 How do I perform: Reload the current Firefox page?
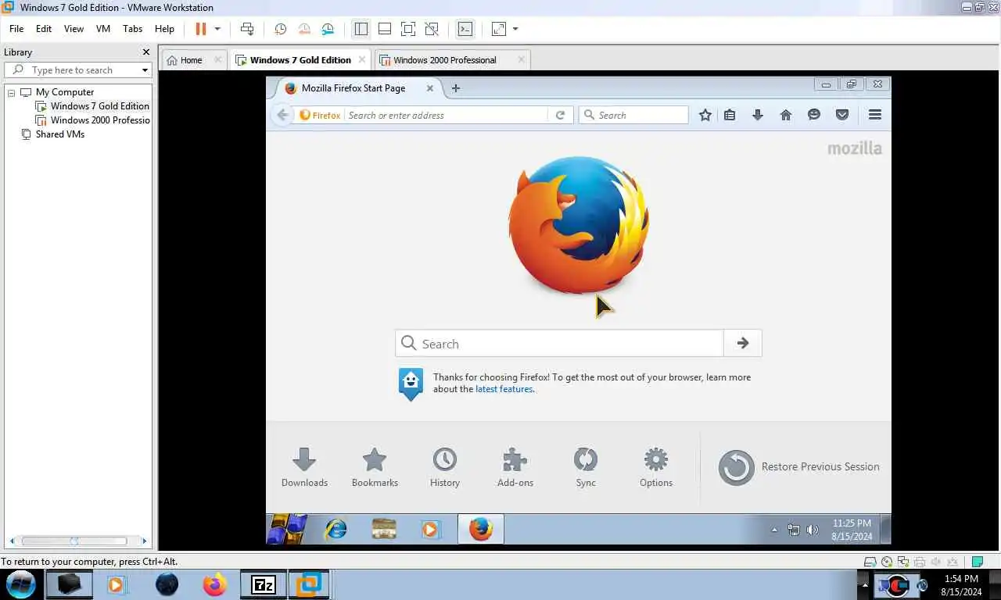point(560,115)
